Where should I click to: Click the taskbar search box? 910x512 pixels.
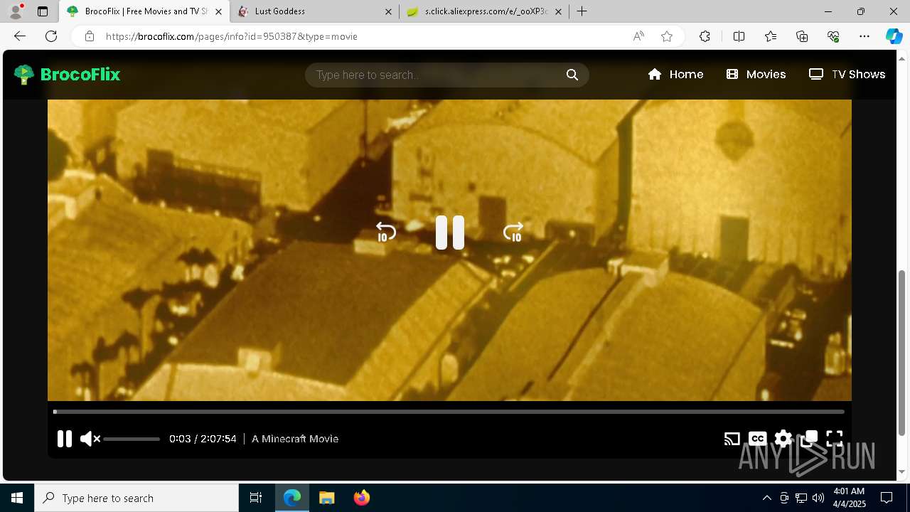(136, 498)
